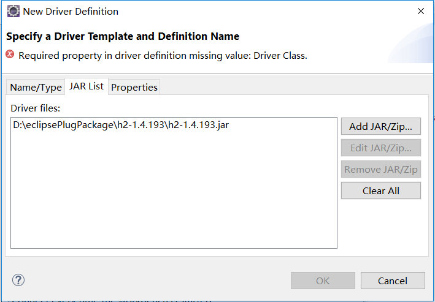Select the h2-1.4.193.jar driver file entry
The width and height of the screenshot is (435, 302).
[121, 124]
